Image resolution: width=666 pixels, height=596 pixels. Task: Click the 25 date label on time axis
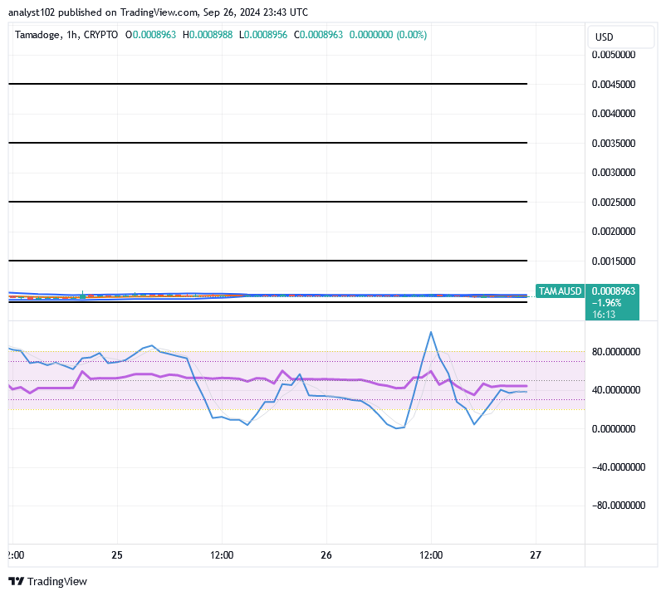pyautogui.click(x=117, y=554)
